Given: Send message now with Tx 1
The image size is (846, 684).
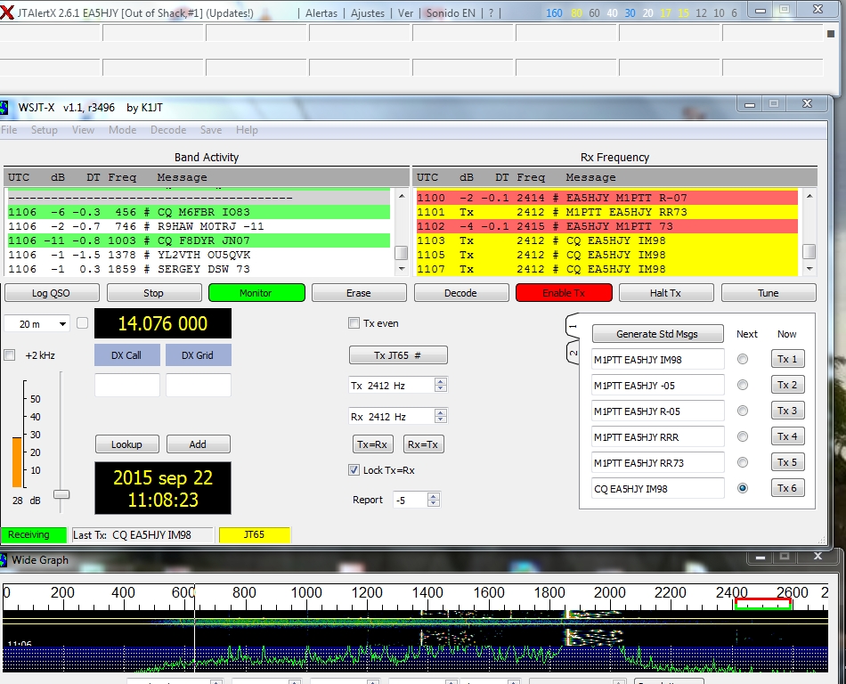Looking at the screenshot, I should pos(787,359).
